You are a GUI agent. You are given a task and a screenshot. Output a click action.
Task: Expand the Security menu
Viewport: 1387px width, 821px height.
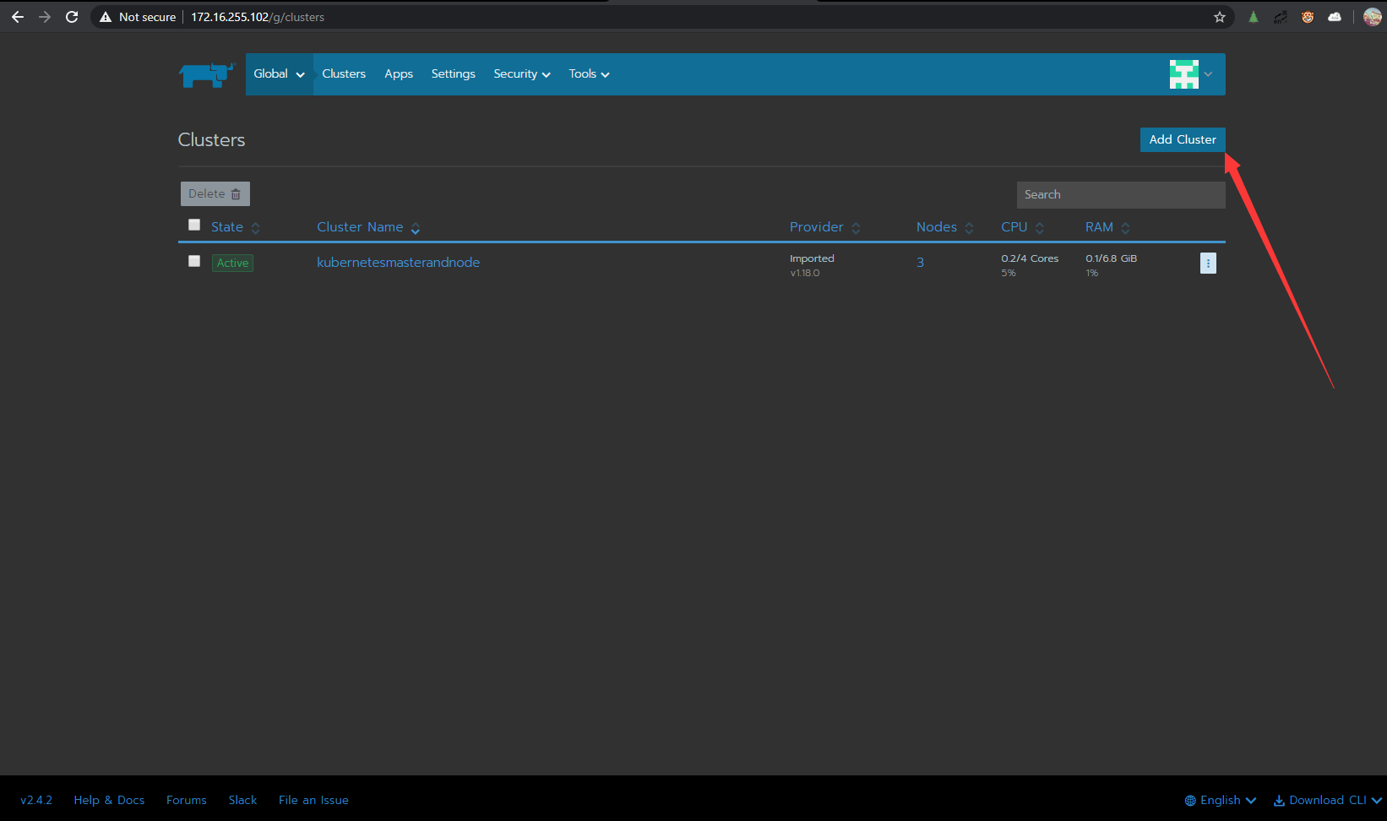(522, 74)
